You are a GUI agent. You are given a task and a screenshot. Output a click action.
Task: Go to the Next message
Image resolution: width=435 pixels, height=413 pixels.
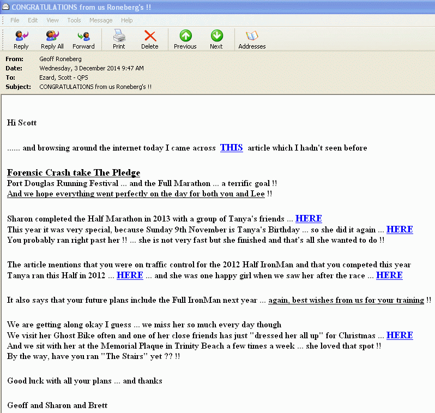pyautogui.click(x=216, y=39)
